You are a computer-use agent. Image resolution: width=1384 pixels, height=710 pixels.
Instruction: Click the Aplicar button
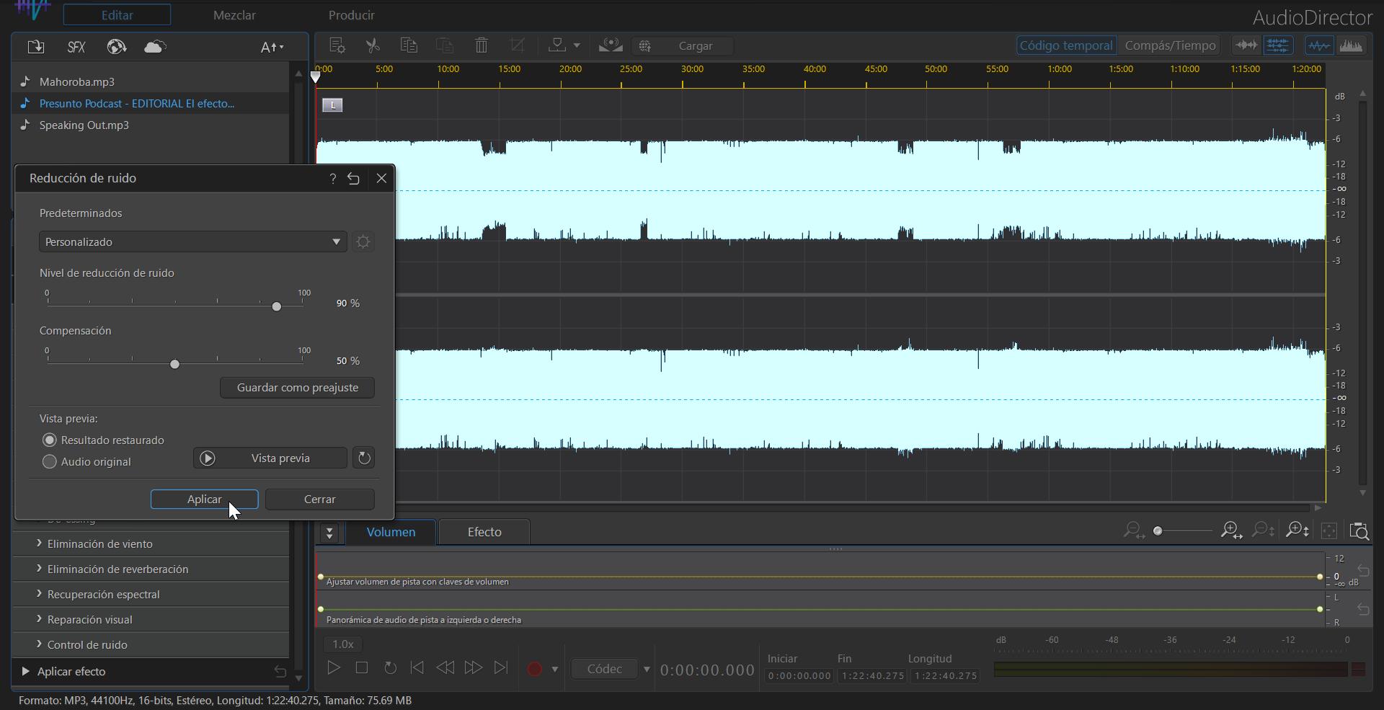[x=204, y=499]
